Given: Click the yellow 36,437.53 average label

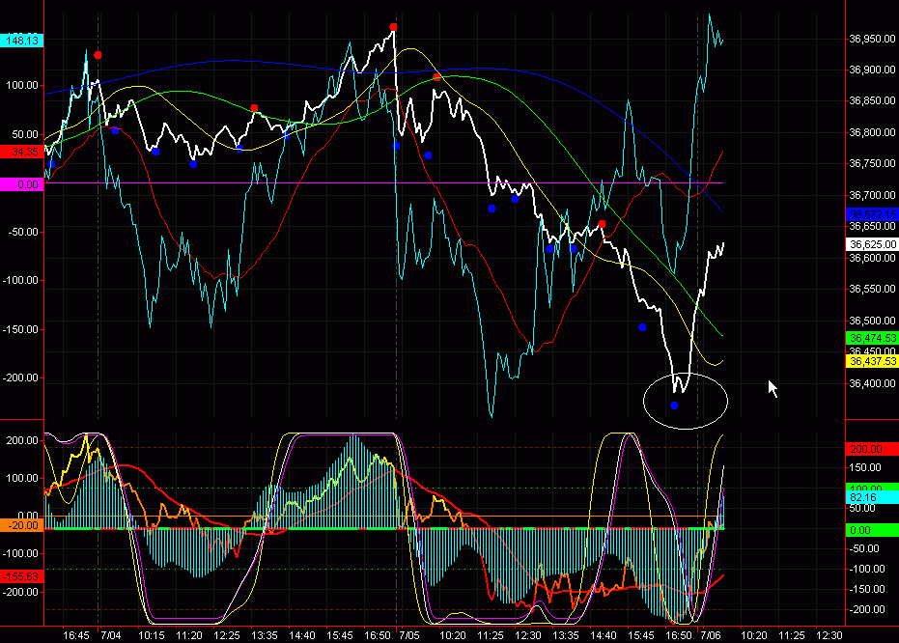Looking at the screenshot, I should [x=872, y=362].
